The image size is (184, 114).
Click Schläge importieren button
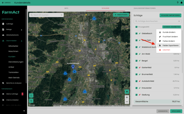point(170,15)
